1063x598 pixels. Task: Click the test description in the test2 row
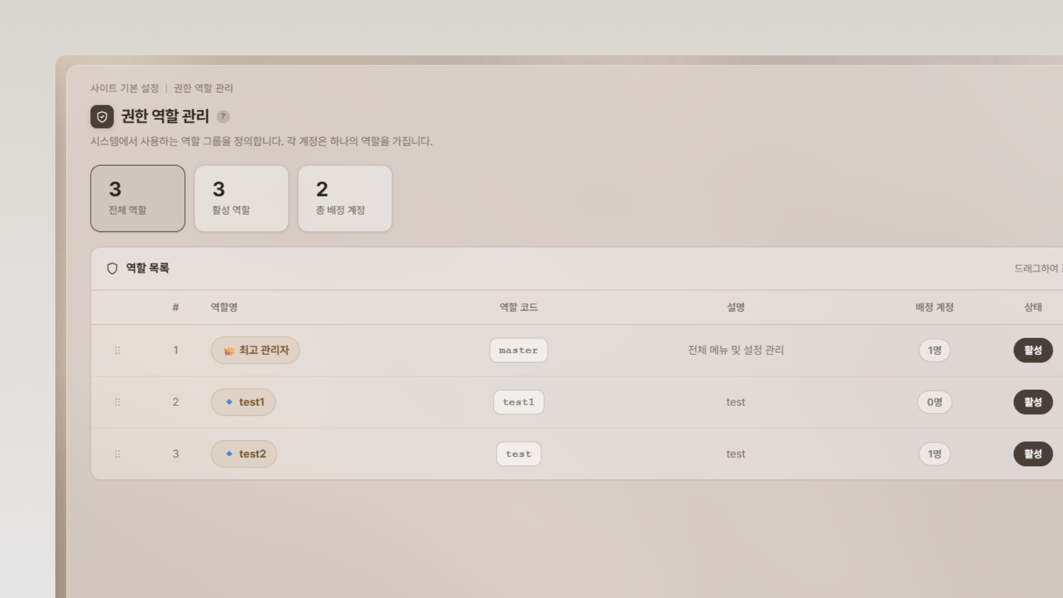(x=736, y=454)
